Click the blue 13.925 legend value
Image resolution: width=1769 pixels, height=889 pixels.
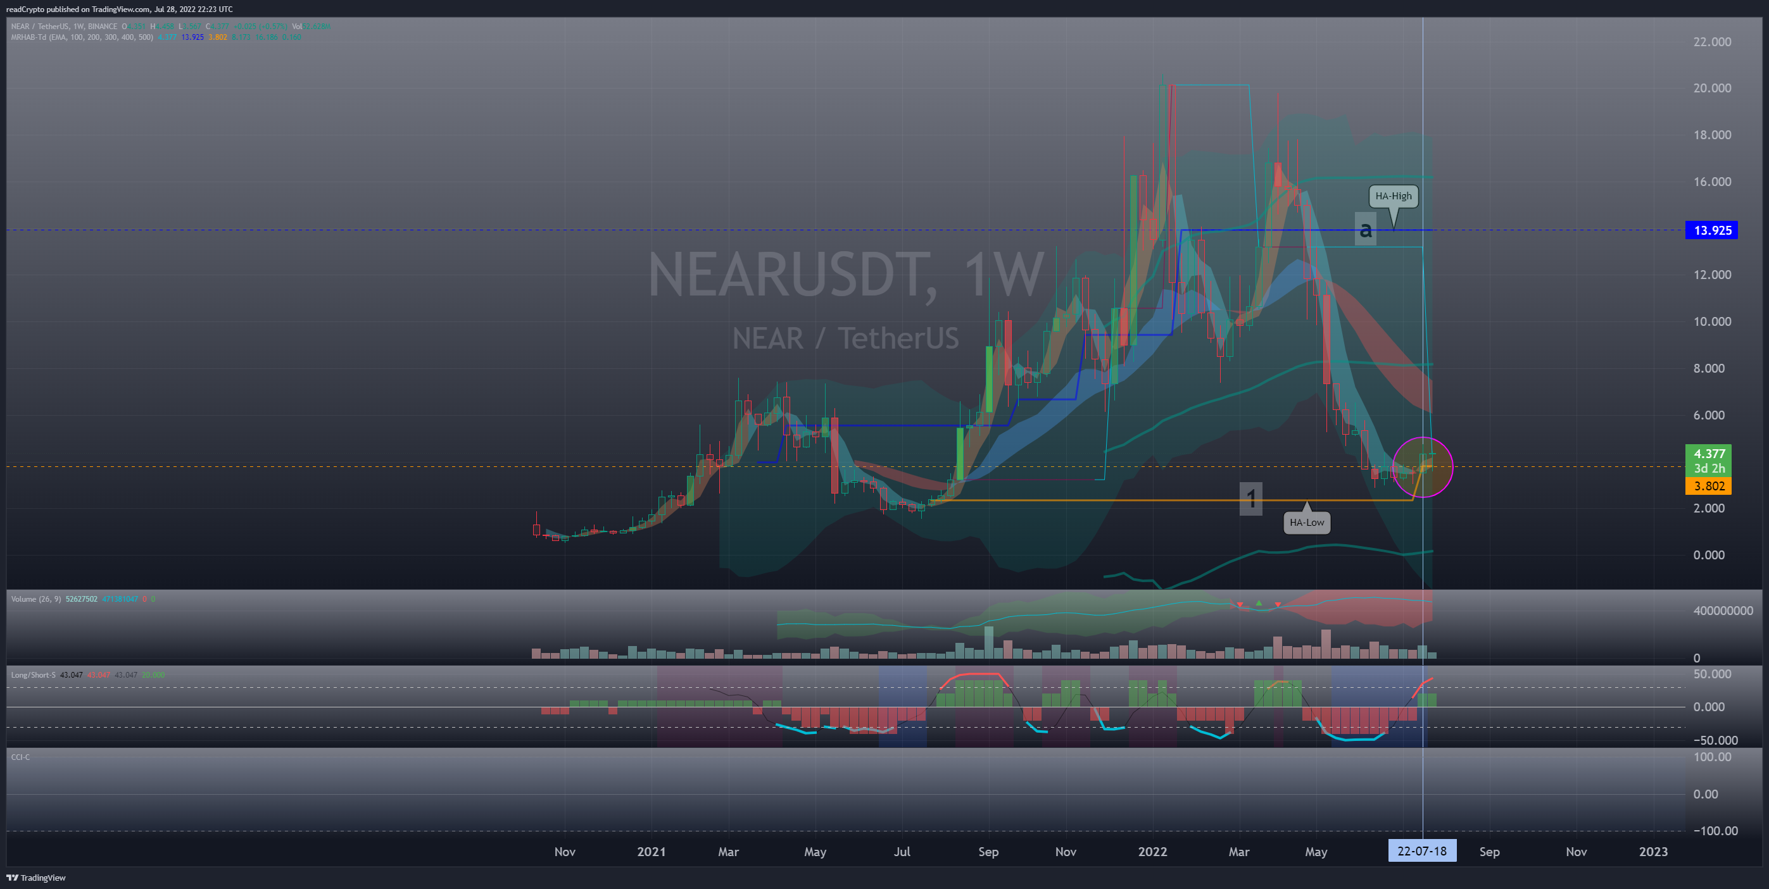click(192, 37)
